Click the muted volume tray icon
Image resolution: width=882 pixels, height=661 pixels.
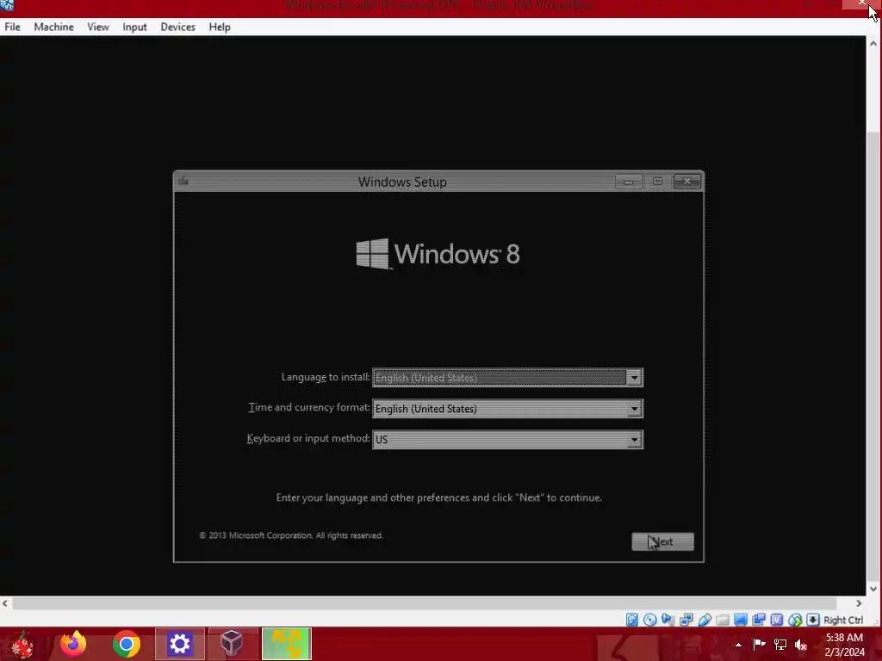click(801, 644)
